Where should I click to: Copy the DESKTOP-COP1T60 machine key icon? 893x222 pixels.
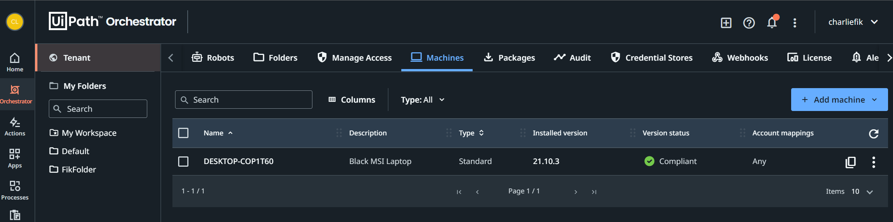pos(850,162)
